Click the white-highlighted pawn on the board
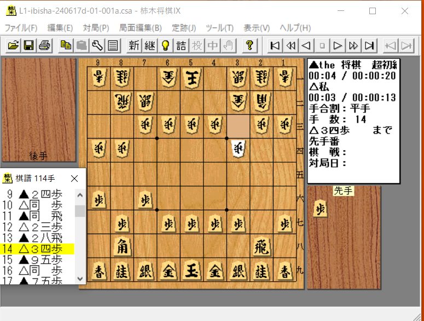424x321 pixels. [237, 147]
